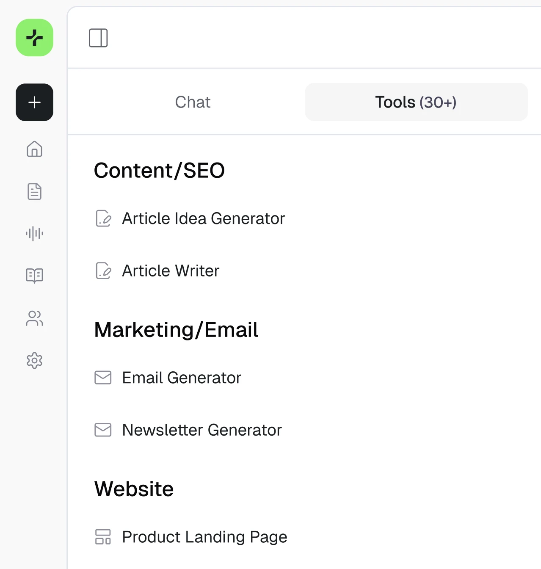Open the Documents sidebar icon
The width and height of the screenshot is (541, 569).
(34, 191)
